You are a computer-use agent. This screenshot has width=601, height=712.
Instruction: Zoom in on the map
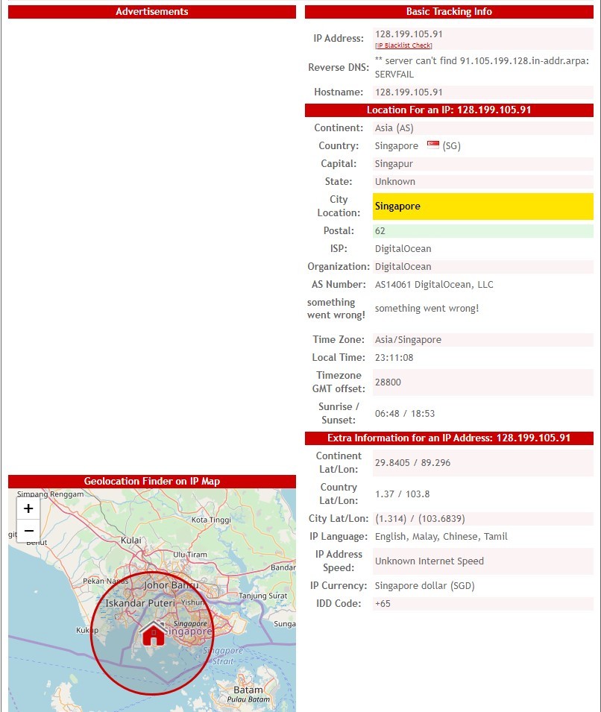coord(28,508)
